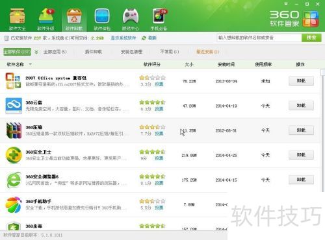Click 投票 link for 2007 Office 兼容包

click(x=159, y=84)
